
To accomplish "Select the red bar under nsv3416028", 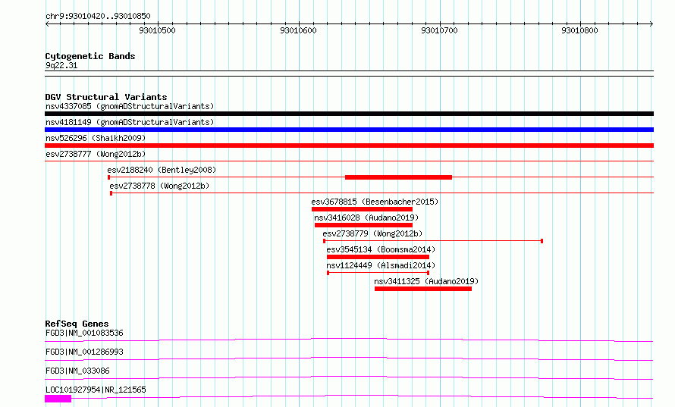I will 363,225.
